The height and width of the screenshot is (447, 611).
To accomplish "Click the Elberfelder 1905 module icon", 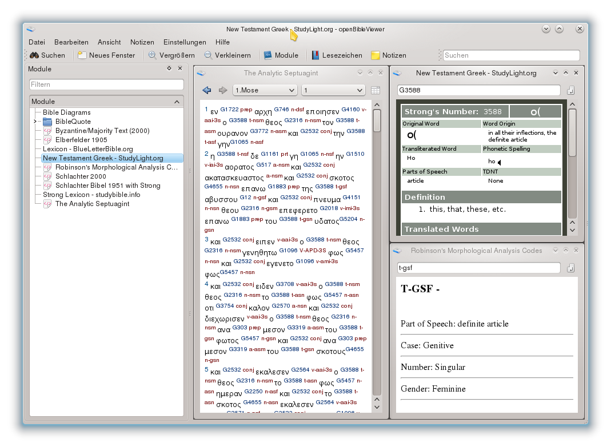I will 47,140.
